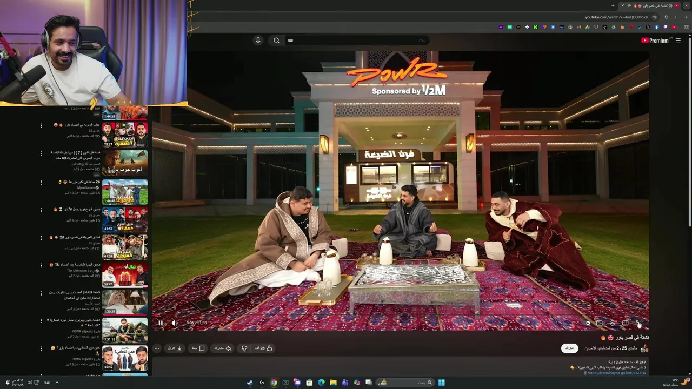Screen dimensions: 692x389
Task: Go to YouTube Premium home logo
Action: point(655,41)
